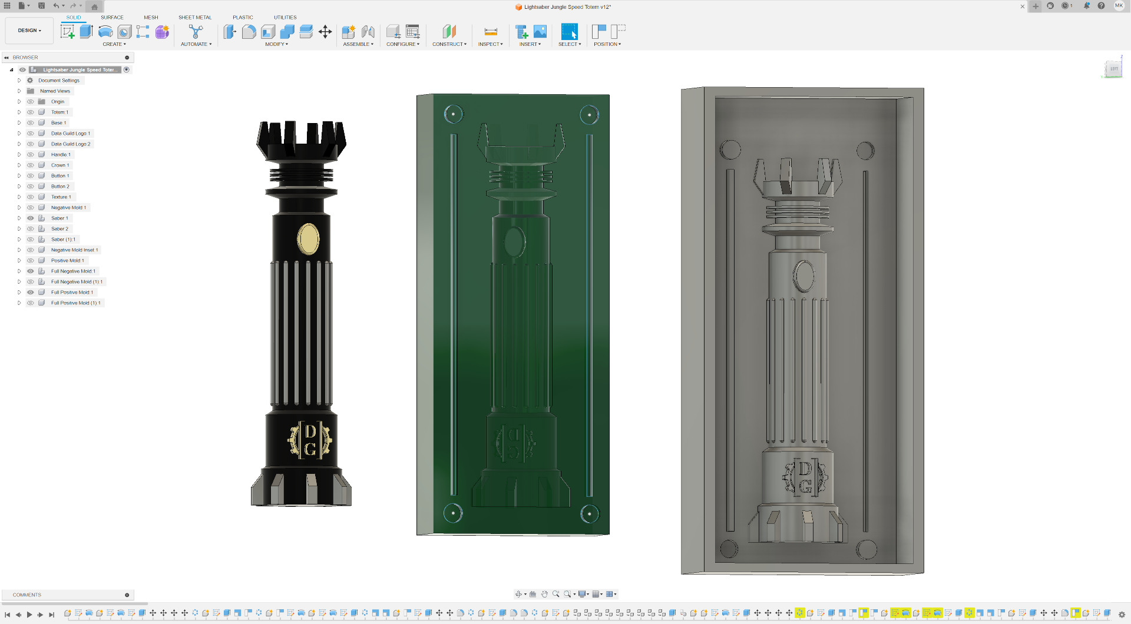
Task: Select the Create Sketch tool
Action: click(x=67, y=32)
